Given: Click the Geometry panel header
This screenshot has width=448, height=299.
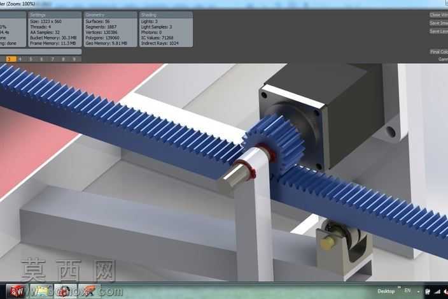Looking at the screenshot, I should coord(111,15).
